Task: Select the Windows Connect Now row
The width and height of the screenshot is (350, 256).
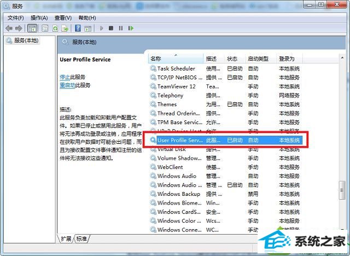Action: [x=225, y=229]
